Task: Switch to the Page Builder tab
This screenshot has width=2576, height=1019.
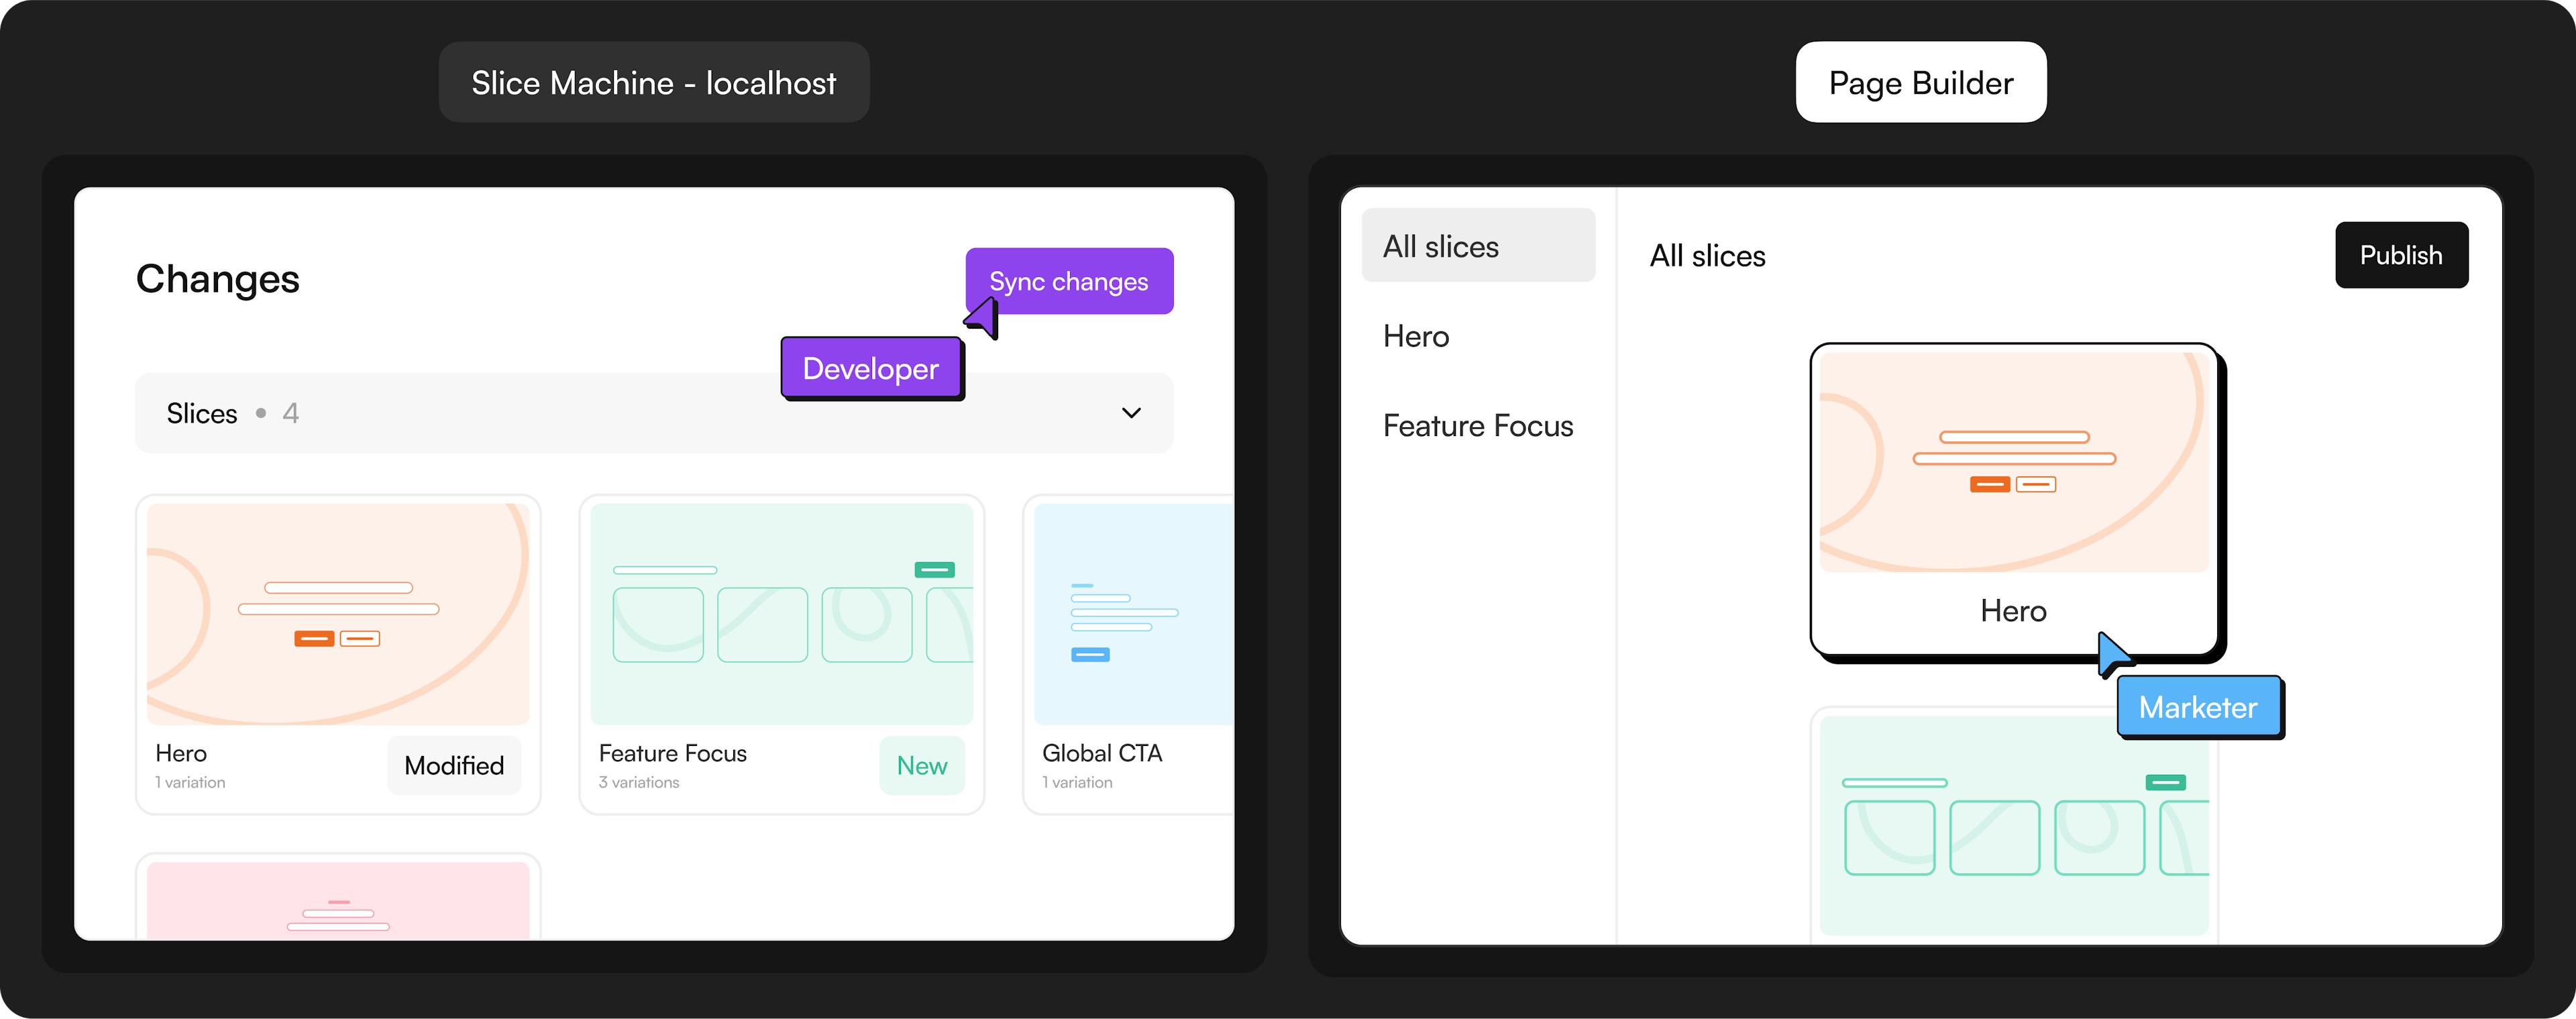Action: click(x=1920, y=83)
